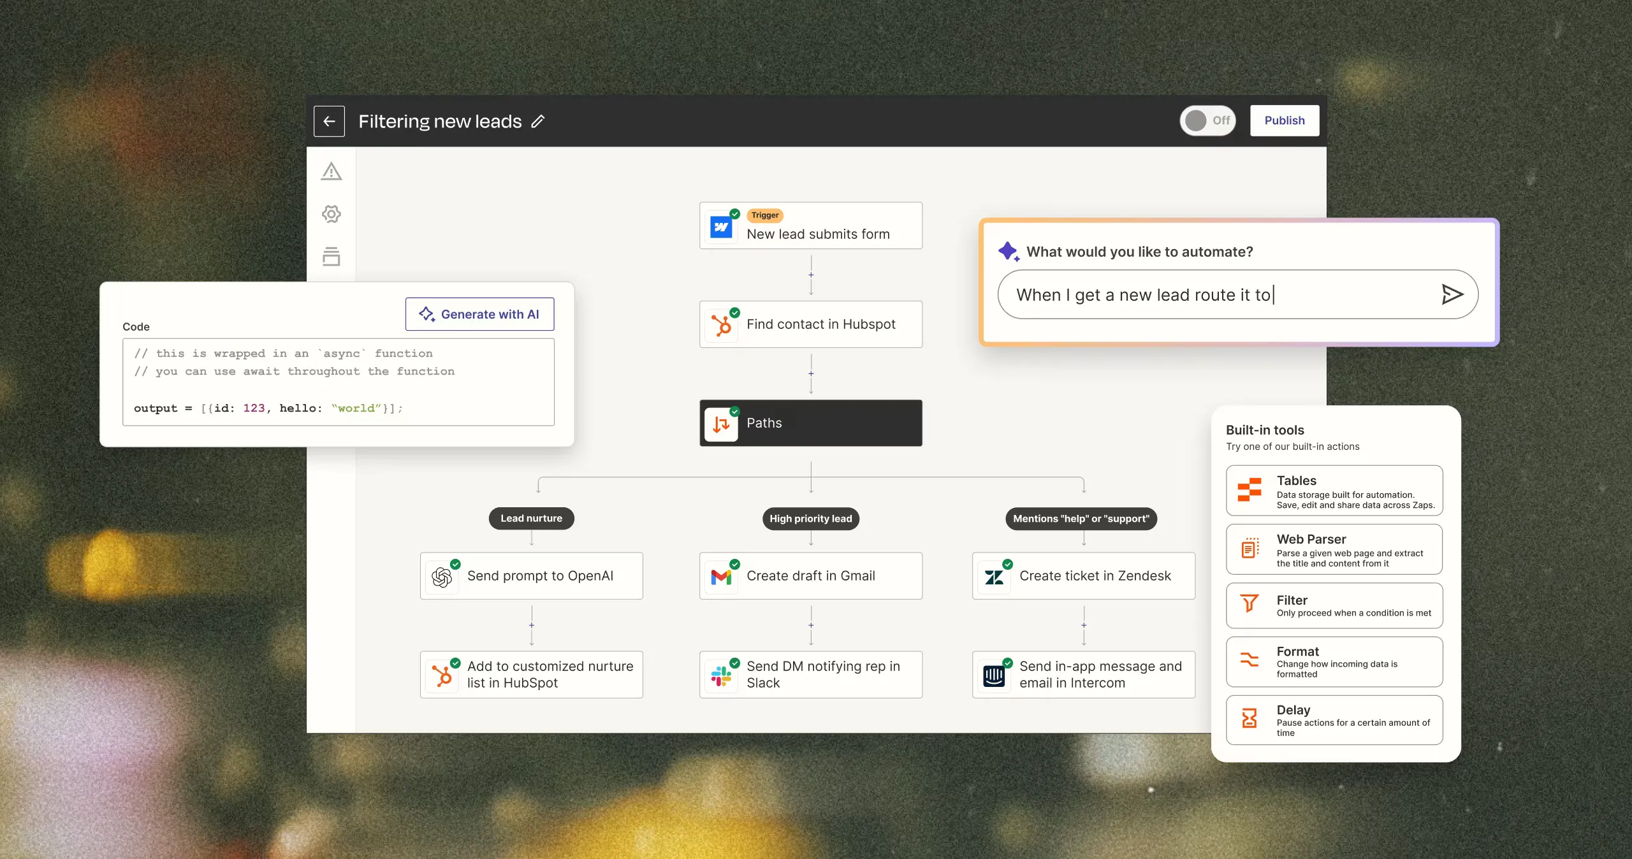Screen dimensions: 1632x859
Task: Open the settings gear in sidebar
Action: click(331, 214)
